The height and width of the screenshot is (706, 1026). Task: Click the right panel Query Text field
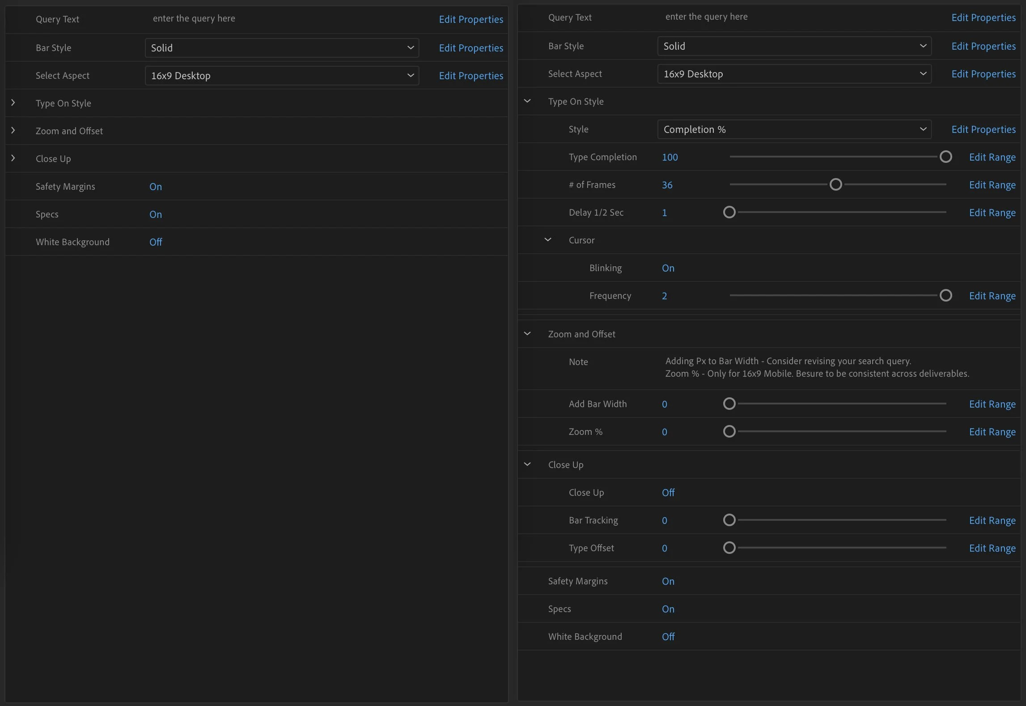(x=706, y=17)
